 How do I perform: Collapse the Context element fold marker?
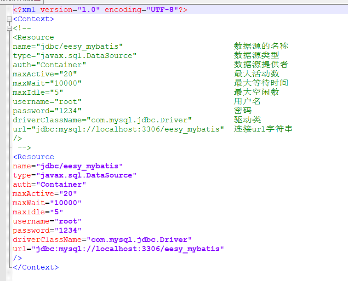coord(9,19)
